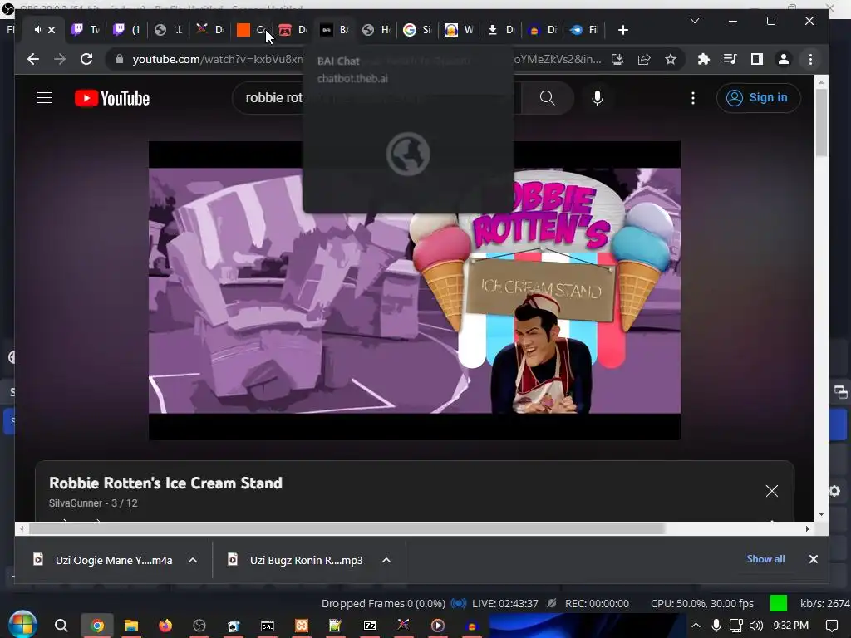Image resolution: width=851 pixels, height=638 pixels.
Task: Open the YouTube hamburger guide menu
Action: (x=45, y=98)
